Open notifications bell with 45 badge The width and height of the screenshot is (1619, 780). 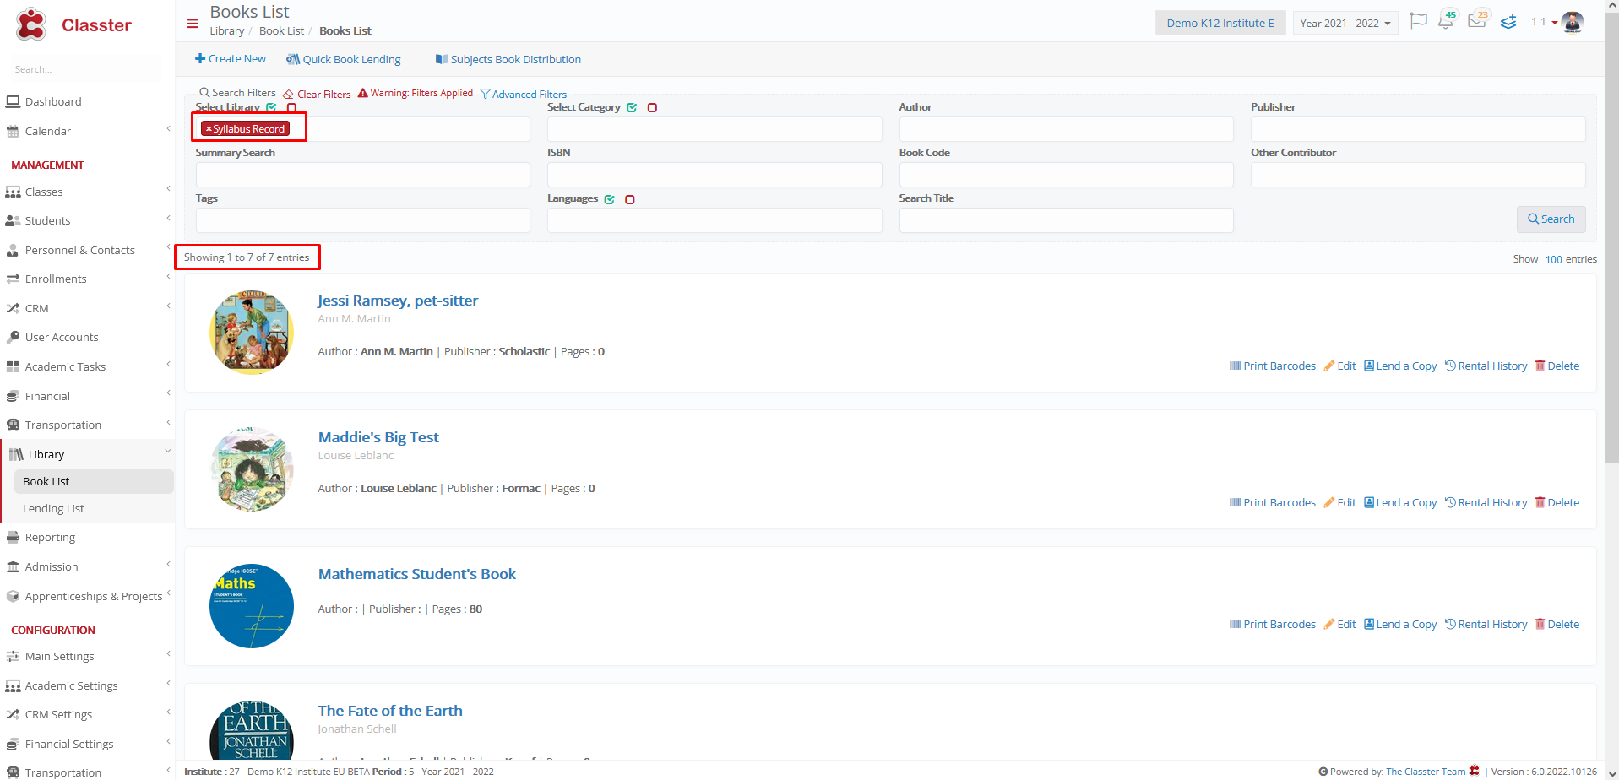(1446, 20)
